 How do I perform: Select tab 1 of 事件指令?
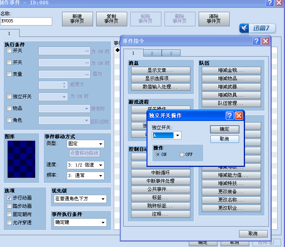pos(133,53)
